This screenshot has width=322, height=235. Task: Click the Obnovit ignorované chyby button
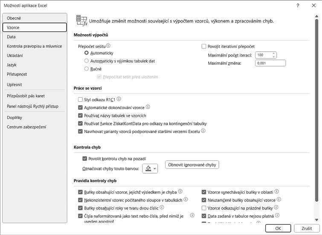point(192,165)
